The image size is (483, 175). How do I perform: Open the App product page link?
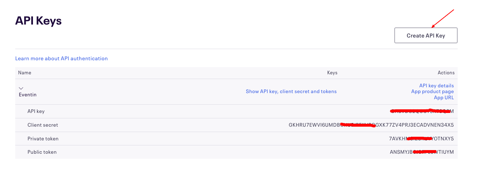[432, 92]
